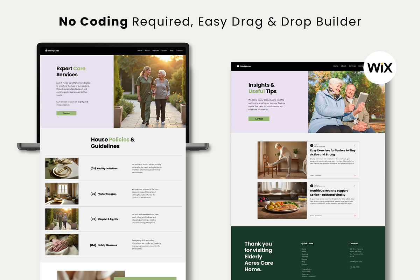Click the 'Quick Links' footer heading
The image size is (420, 280).
tap(307, 244)
